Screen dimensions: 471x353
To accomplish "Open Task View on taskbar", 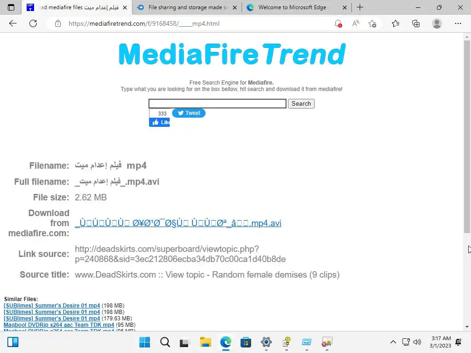I will [185, 342].
